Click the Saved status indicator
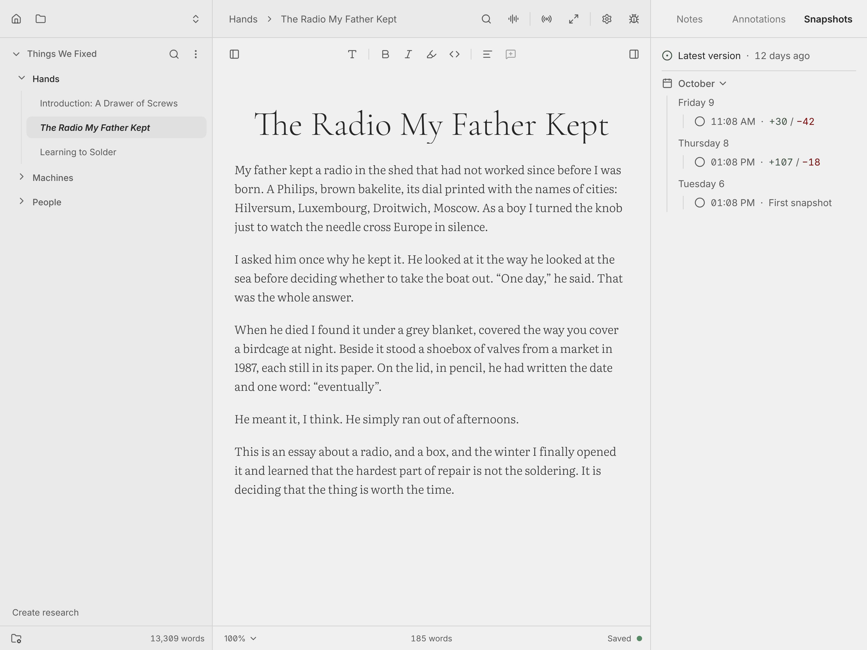This screenshot has width=867, height=650. 625,638
